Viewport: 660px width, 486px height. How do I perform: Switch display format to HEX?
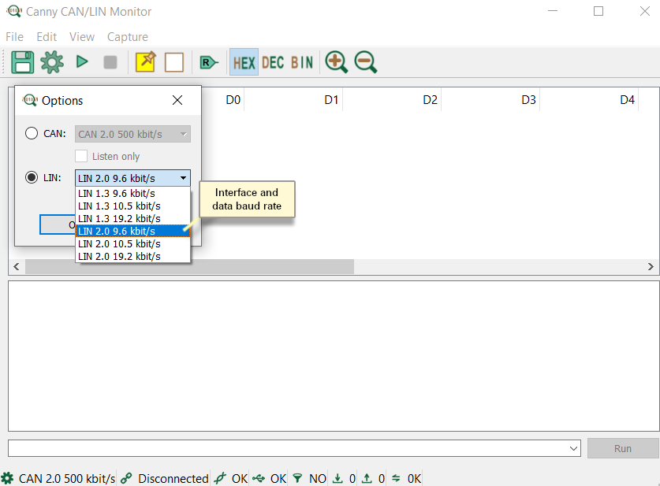click(x=244, y=63)
